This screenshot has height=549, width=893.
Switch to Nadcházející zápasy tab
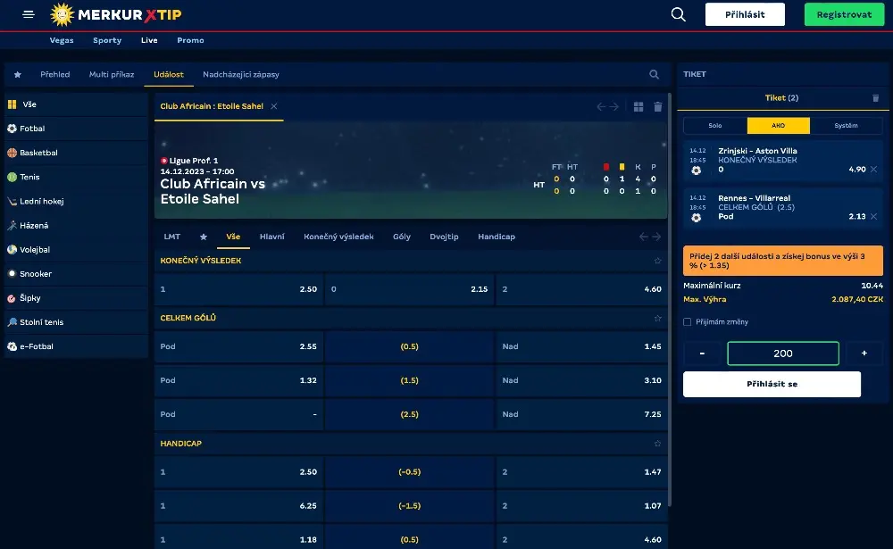point(241,75)
